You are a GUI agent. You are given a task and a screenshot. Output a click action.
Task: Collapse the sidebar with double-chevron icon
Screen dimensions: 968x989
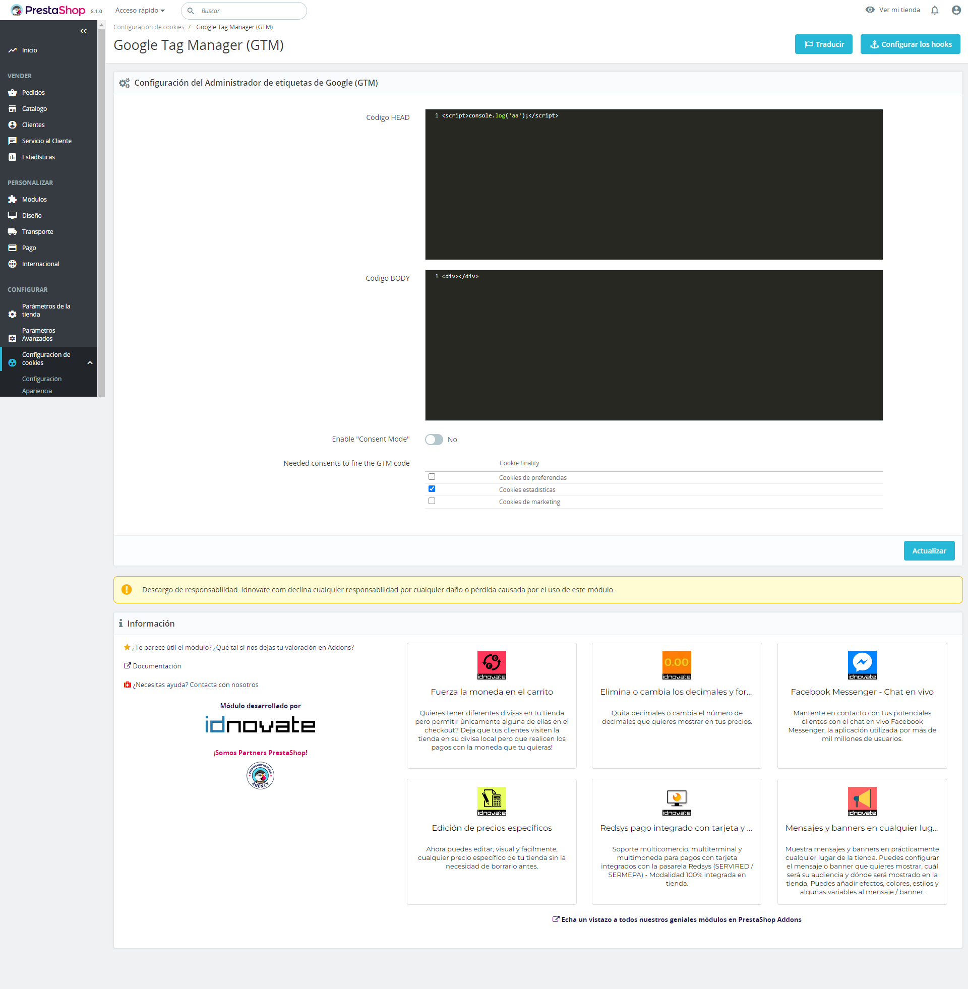pos(83,31)
